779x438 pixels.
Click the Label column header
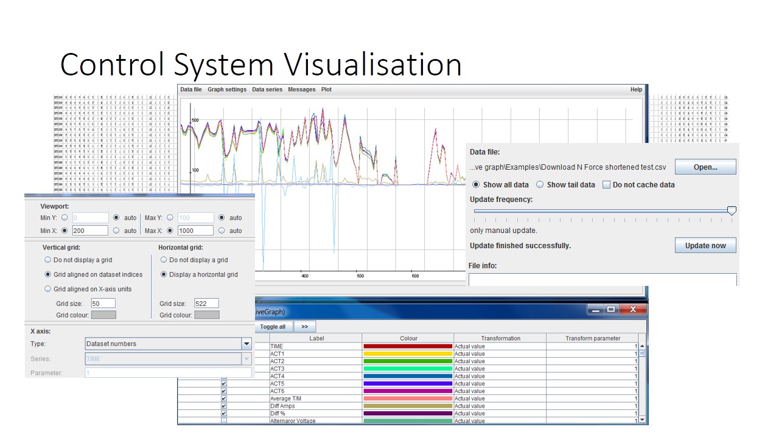[x=316, y=338]
